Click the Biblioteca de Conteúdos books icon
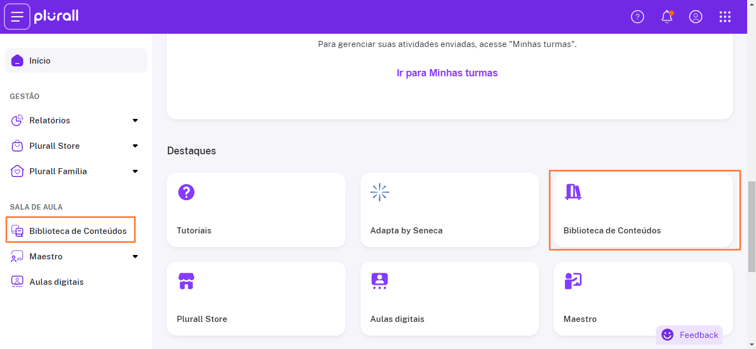 (x=573, y=192)
